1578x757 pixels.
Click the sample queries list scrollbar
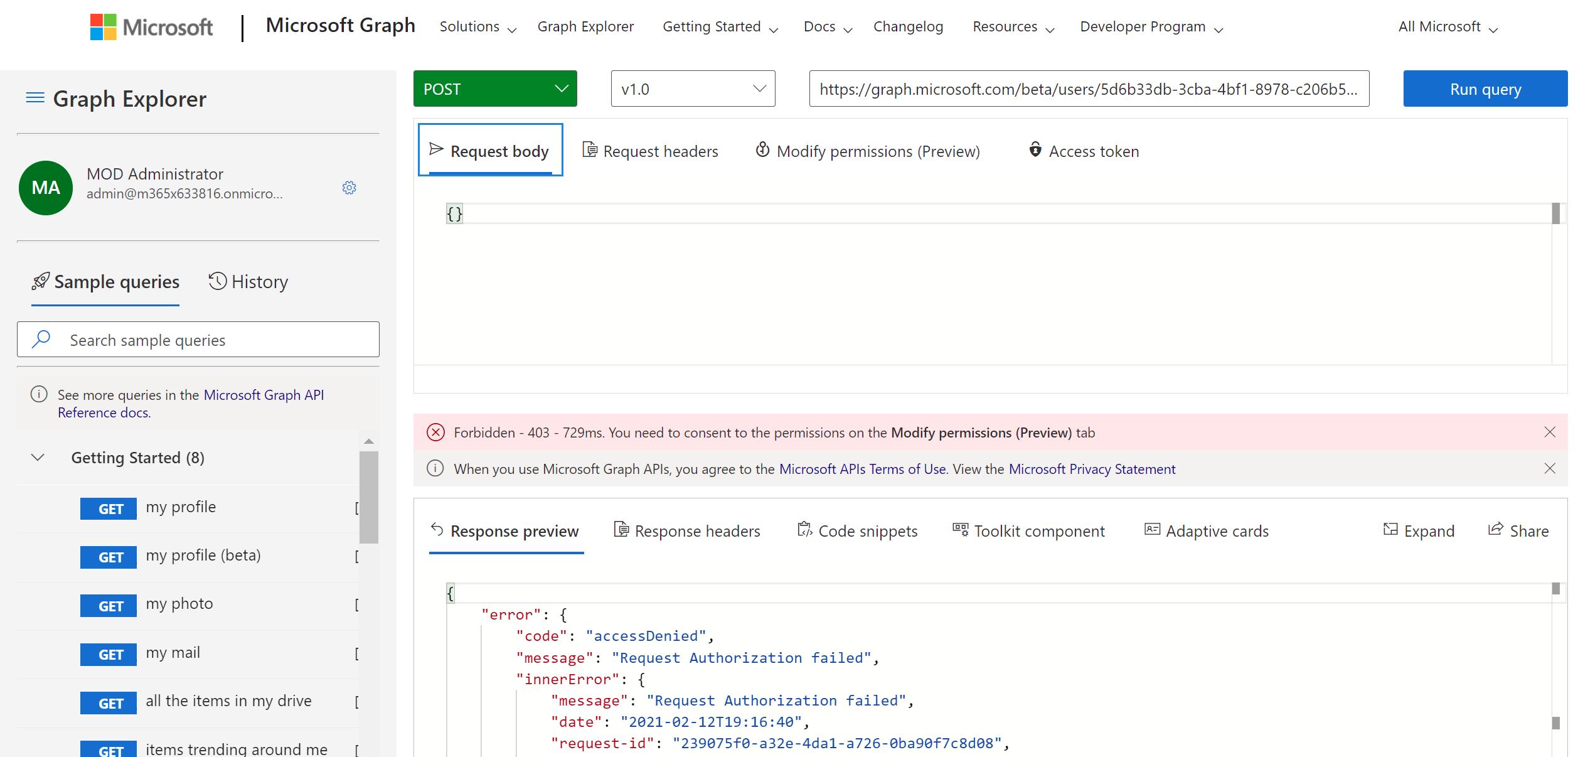pos(369,496)
